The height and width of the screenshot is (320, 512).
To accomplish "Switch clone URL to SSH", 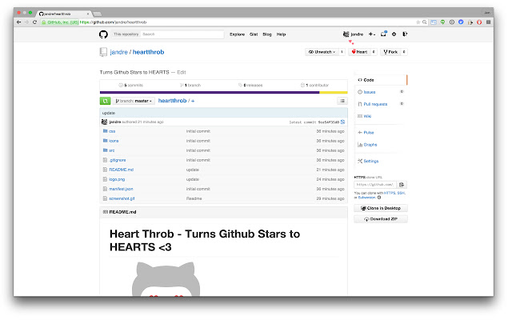I will coord(401,194).
